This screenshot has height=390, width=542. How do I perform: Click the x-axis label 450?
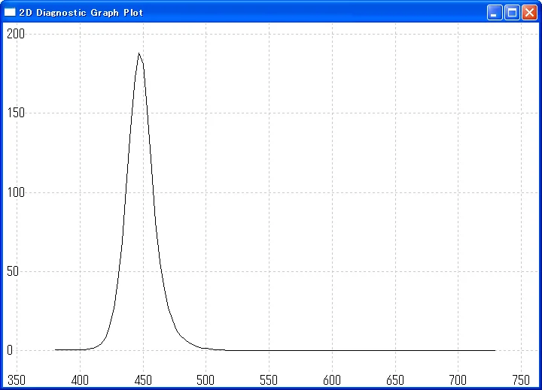pos(143,380)
